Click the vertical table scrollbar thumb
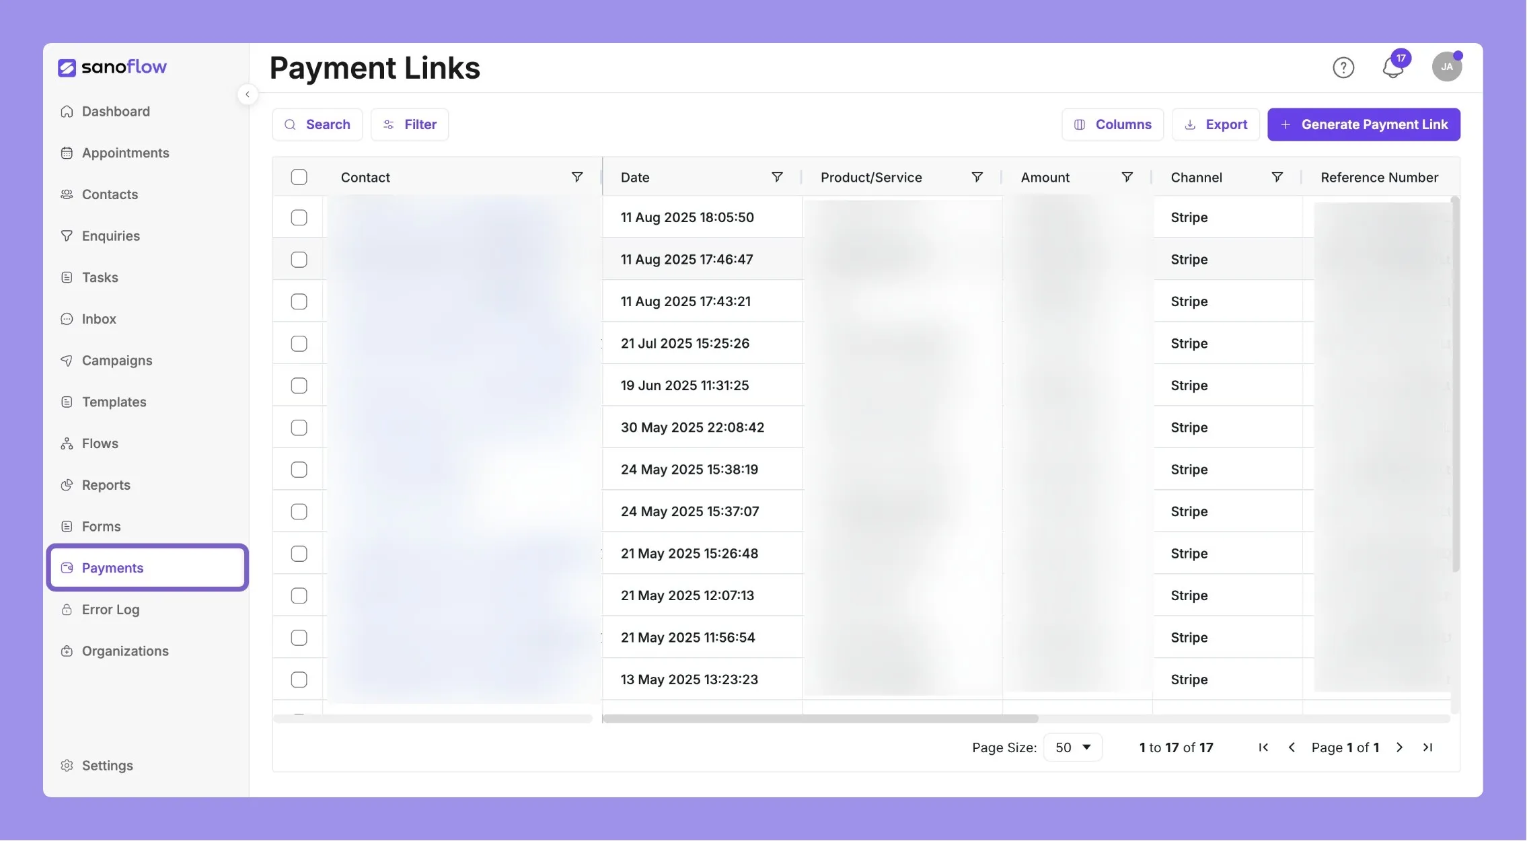The width and height of the screenshot is (1527, 841). pos(1455,383)
